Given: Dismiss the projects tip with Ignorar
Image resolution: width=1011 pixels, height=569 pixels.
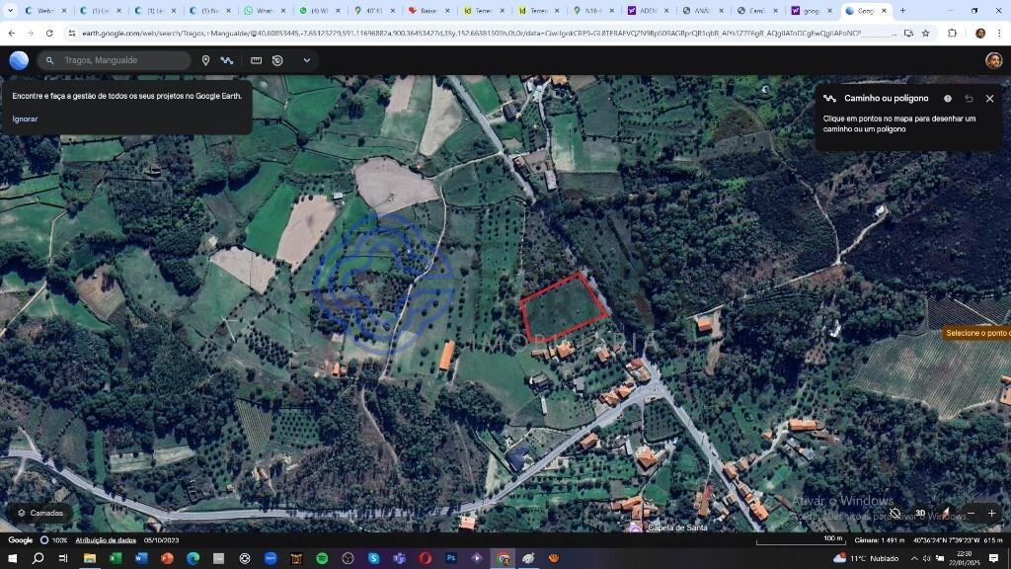Looking at the screenshot, I should pos(25,119).
